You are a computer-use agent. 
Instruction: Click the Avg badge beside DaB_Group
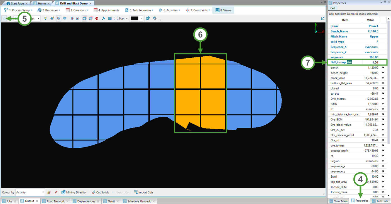coord(350,62)
